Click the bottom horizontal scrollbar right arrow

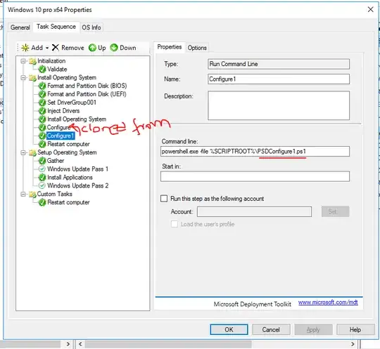click(353, 344)
